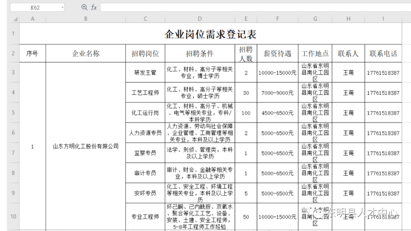Select column B header
Screen dimensions: 411x231
point(86,18)
